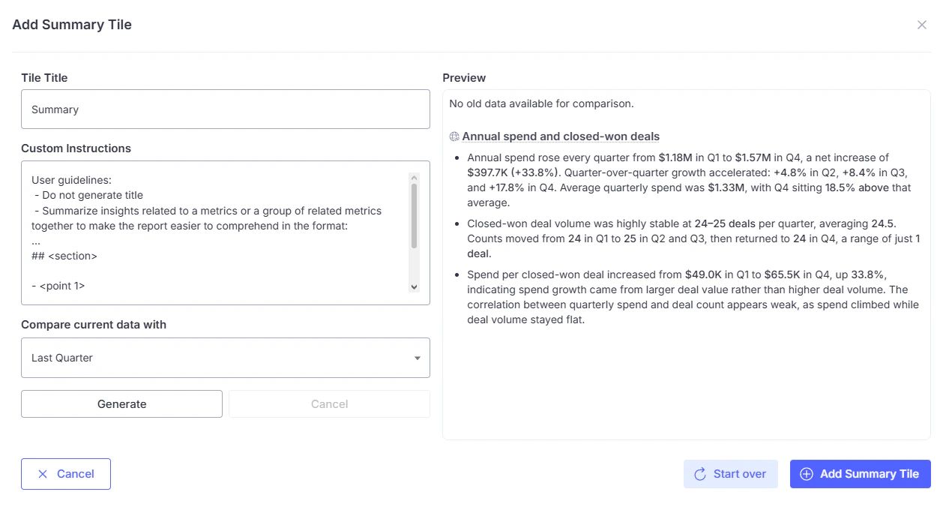Click the Custom Instructions scrollbar thumb
This screenshot has height=510, width=949.
pos(414,216)
